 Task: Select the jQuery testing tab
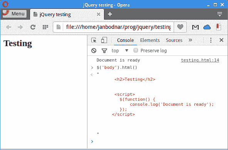[67, 14]
